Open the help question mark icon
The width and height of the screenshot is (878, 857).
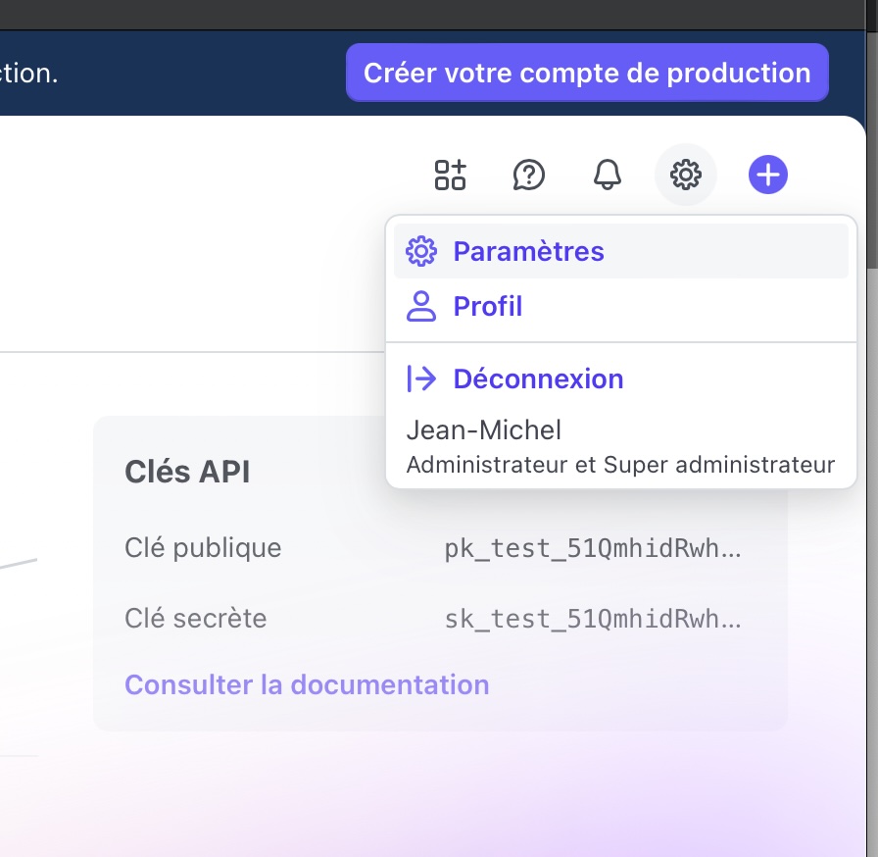coord(529,175)
